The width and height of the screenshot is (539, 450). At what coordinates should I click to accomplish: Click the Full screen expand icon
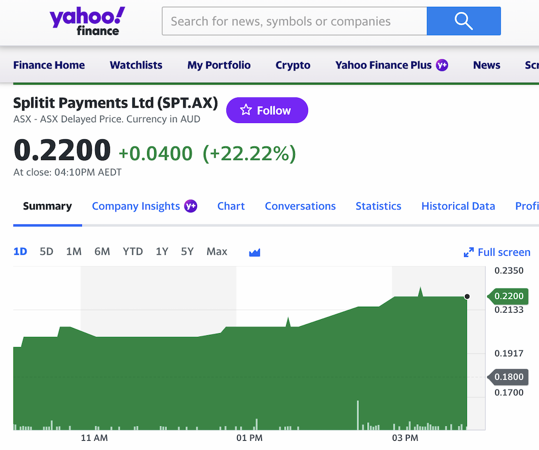coord(469,252)
